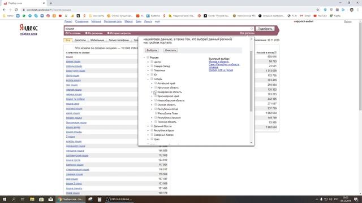Expand the Дальний Восток node
Viewport: 362px width, 203px height.
[148, 126]
